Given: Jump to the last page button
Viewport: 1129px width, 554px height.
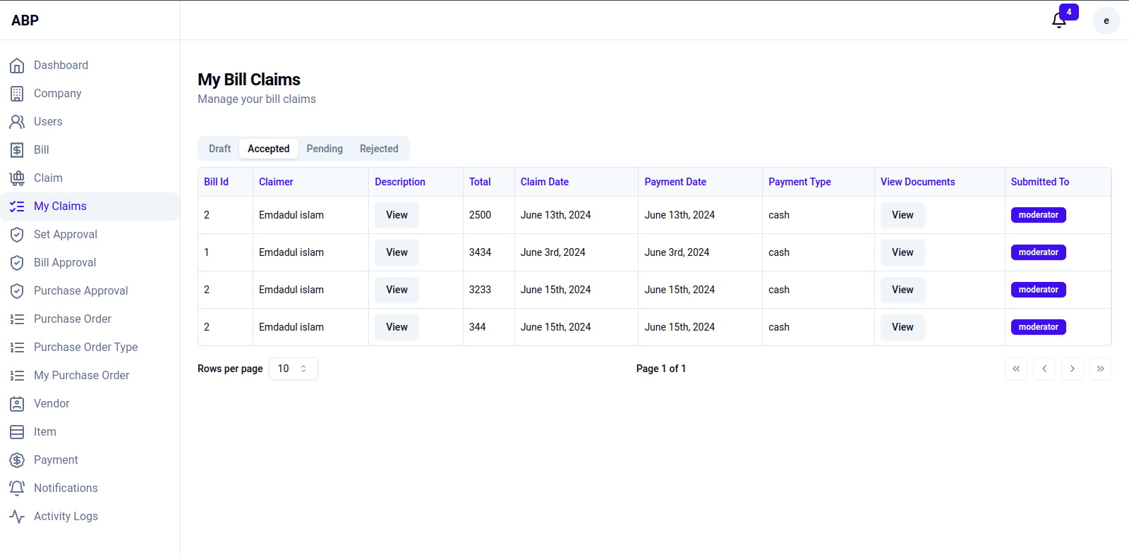Looking at the screenshot, I should (x=1100, y=369).
